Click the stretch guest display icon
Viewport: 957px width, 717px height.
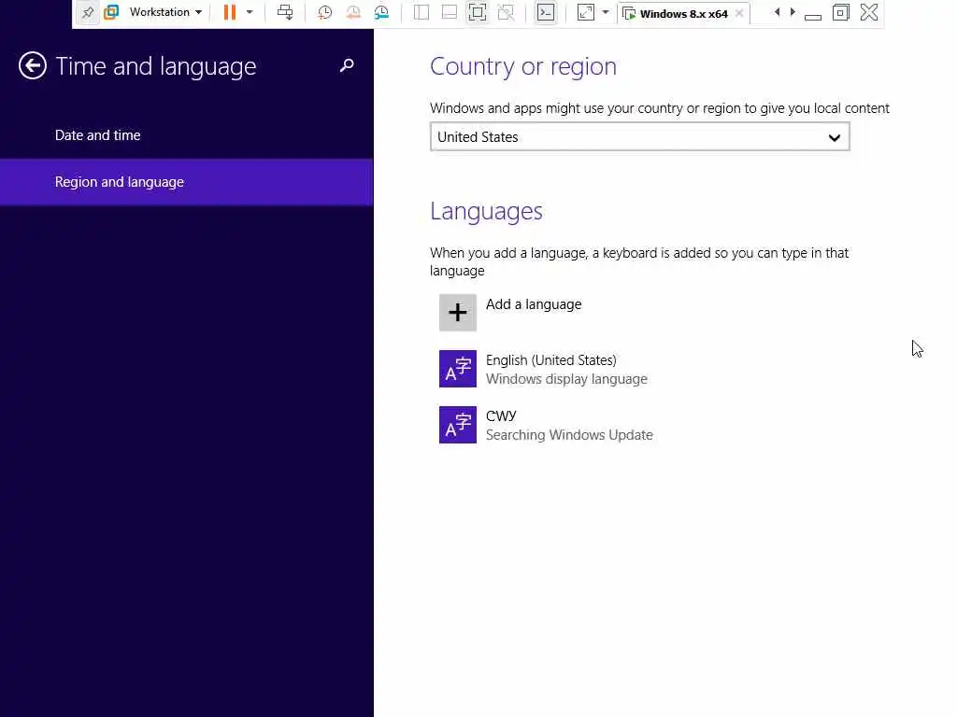point(585,12)
